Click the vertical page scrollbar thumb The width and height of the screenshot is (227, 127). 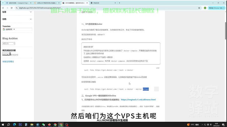pyautogui.click(x=225, y=31)
